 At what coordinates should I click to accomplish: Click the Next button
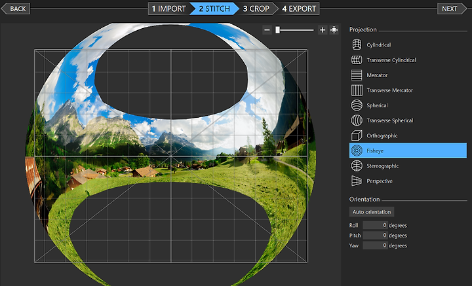pos(452,9)
